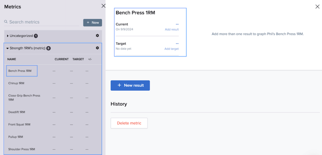Open settings gear for Strength 1RM's category

click(x=97, y=48)
